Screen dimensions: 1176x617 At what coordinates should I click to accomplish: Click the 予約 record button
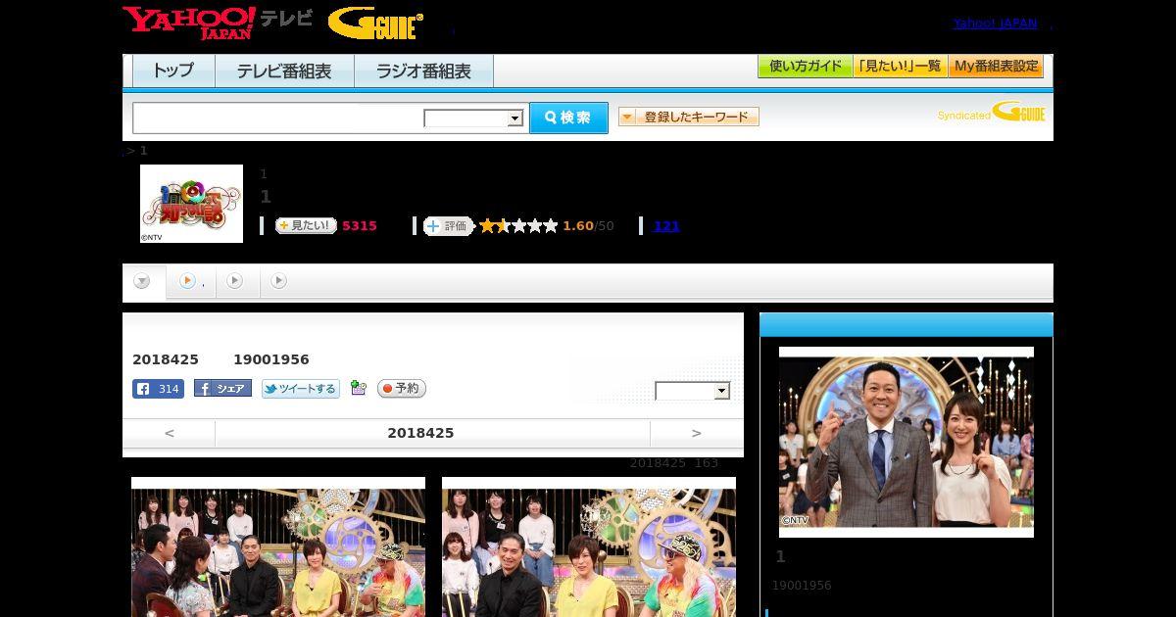click(402, 389)
